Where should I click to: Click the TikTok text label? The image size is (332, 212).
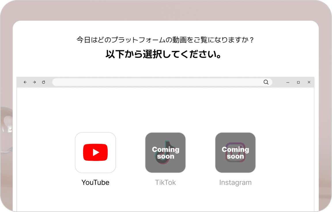(x=165, y=182)
